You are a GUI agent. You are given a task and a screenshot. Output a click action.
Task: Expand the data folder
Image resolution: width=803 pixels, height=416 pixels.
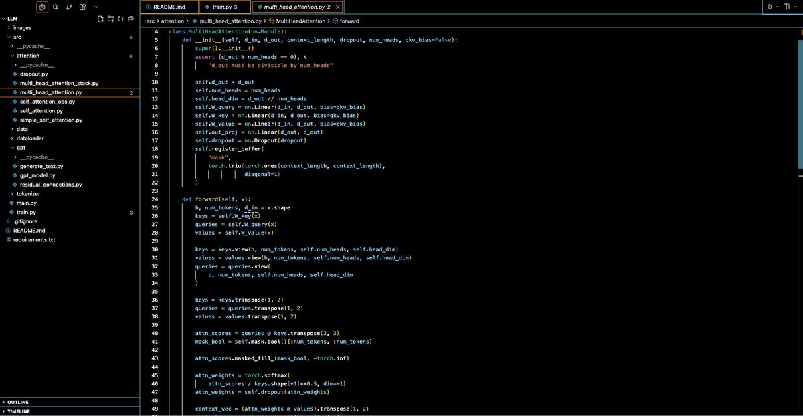click(70, 129)
